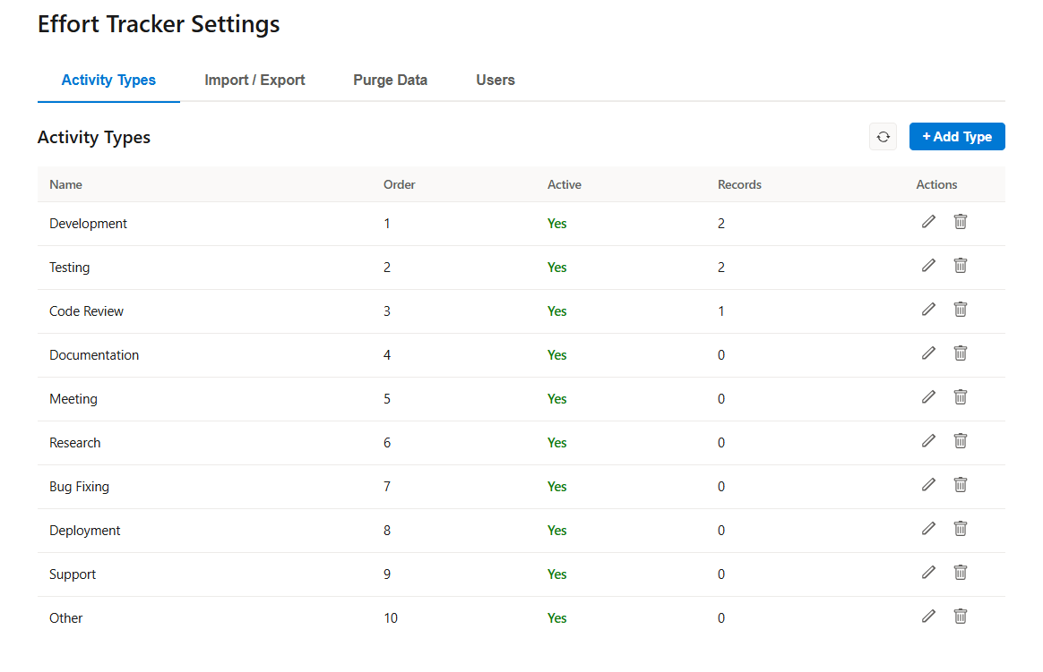Delete the Testing activity type

tap(960, 266)
